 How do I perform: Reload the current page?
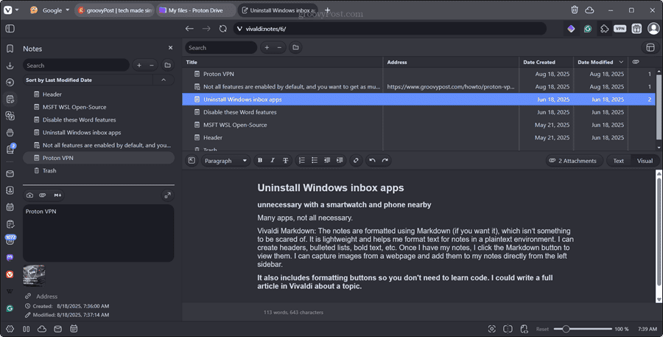click(222, 29)
